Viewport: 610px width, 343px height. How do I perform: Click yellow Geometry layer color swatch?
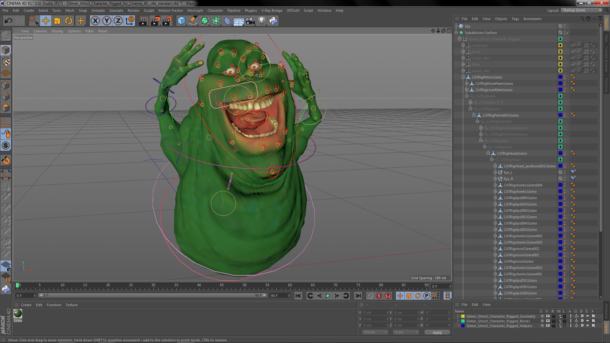pyautogui.click(x=463, y=316)
